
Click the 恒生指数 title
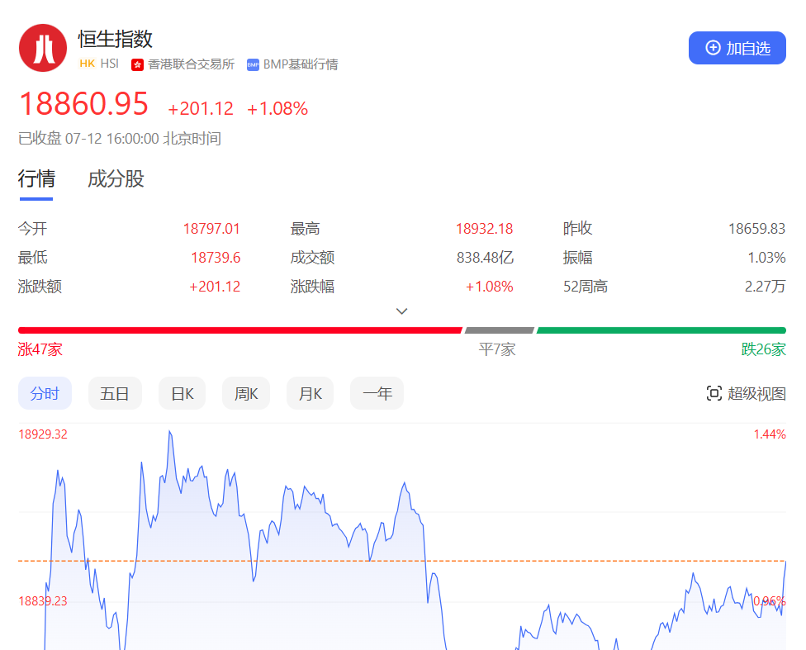[116, 39]
